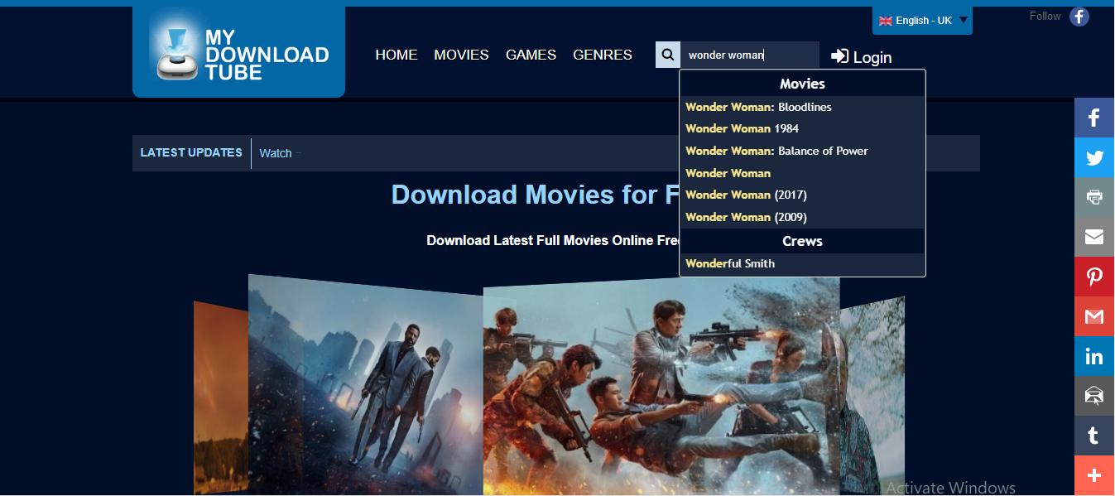Open the GAMES menu item
This screenshot has width=1115, height=496.
[x=531, y=55]
